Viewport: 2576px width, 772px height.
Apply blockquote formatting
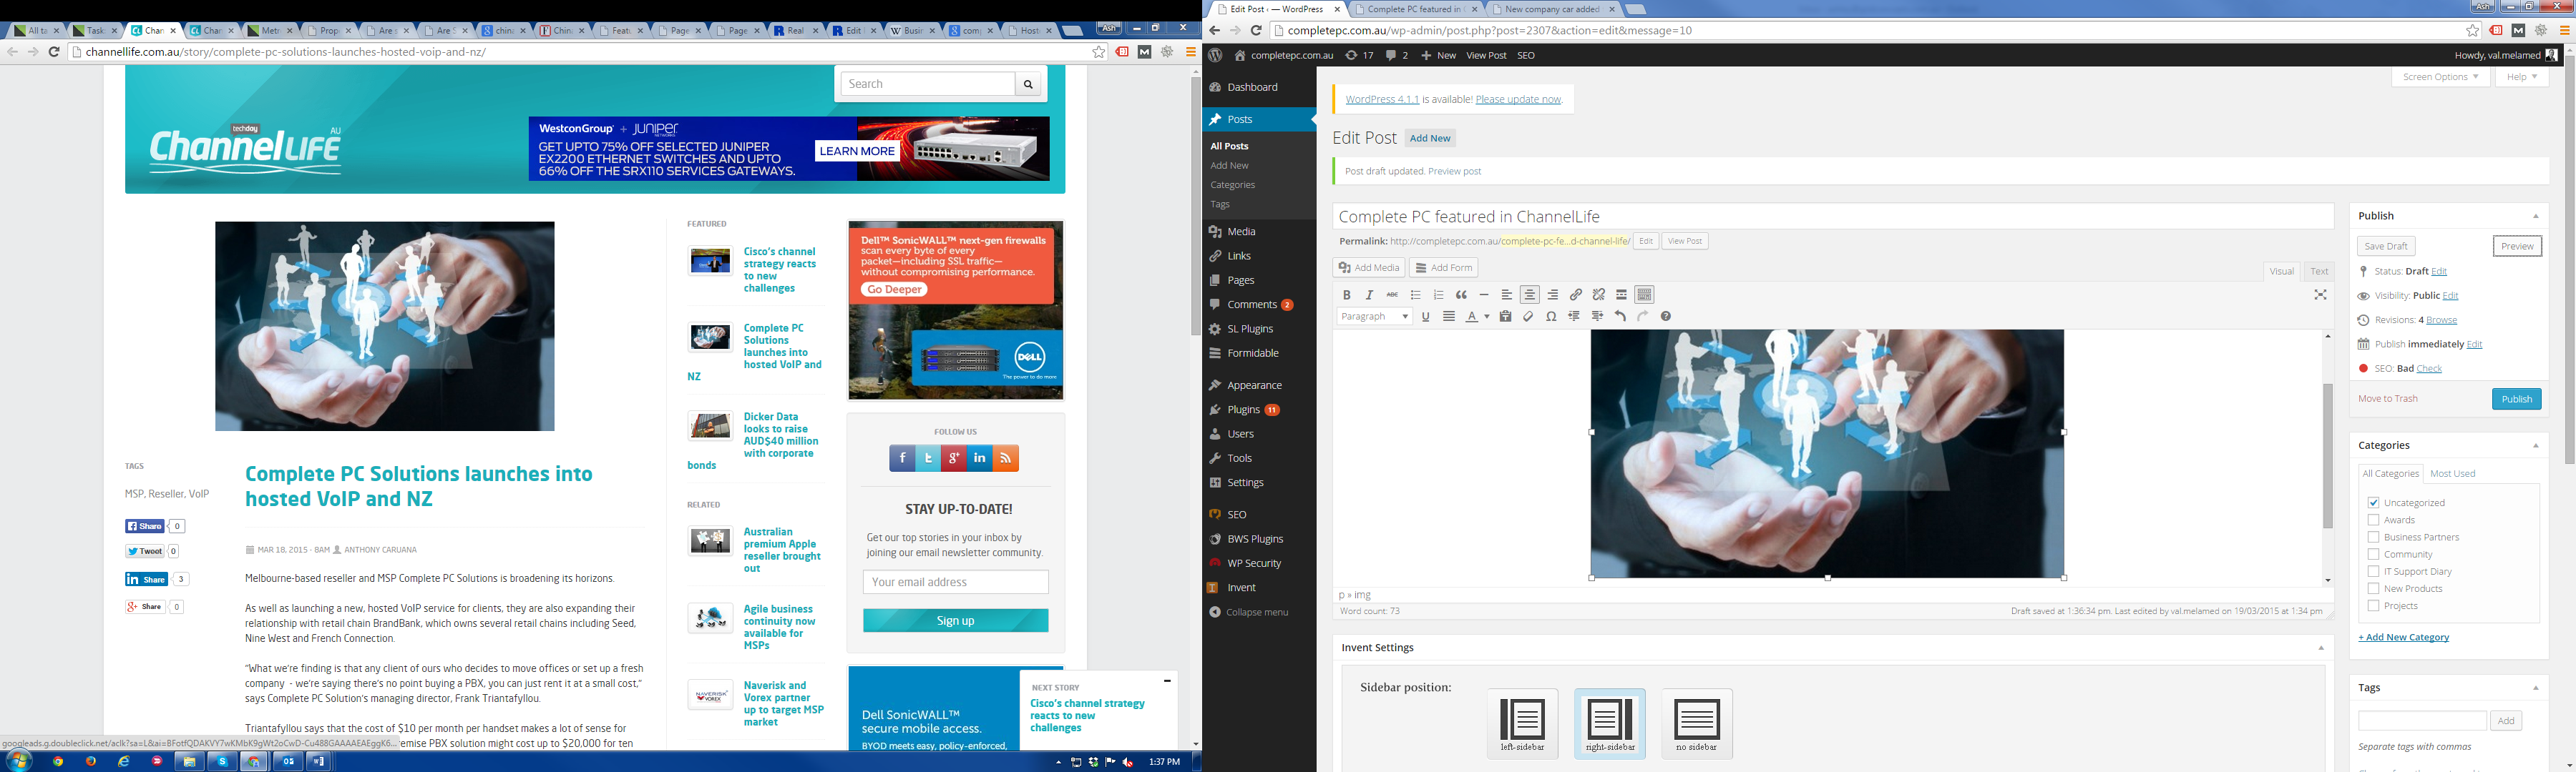[x=1461, y=295]
